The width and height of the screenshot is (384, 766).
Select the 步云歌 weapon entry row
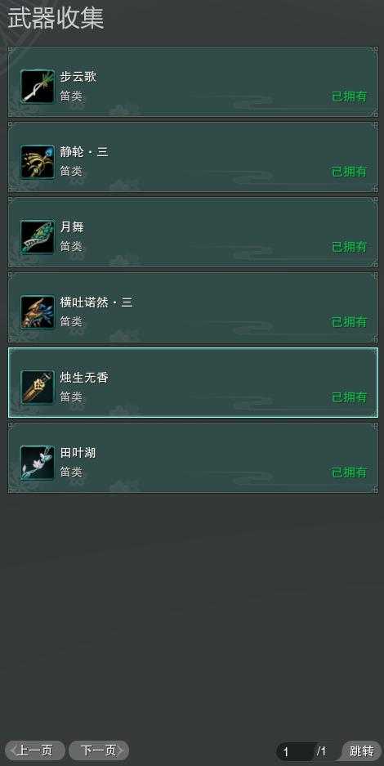(193, 82)
